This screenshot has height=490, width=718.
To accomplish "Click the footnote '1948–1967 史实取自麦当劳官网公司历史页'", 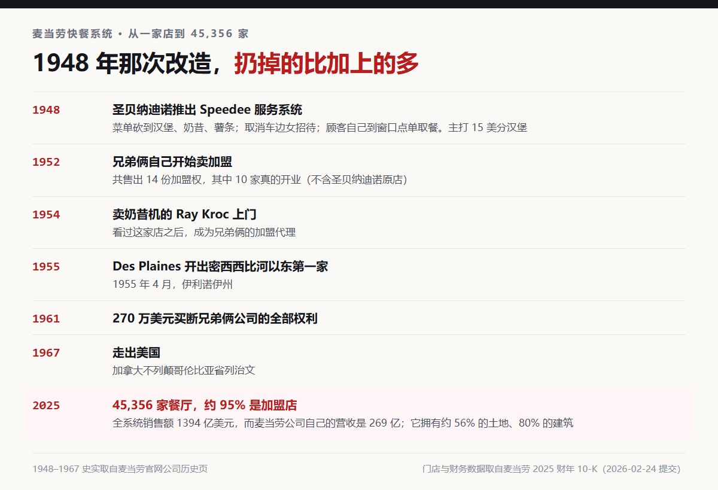I will coord(120,469).
